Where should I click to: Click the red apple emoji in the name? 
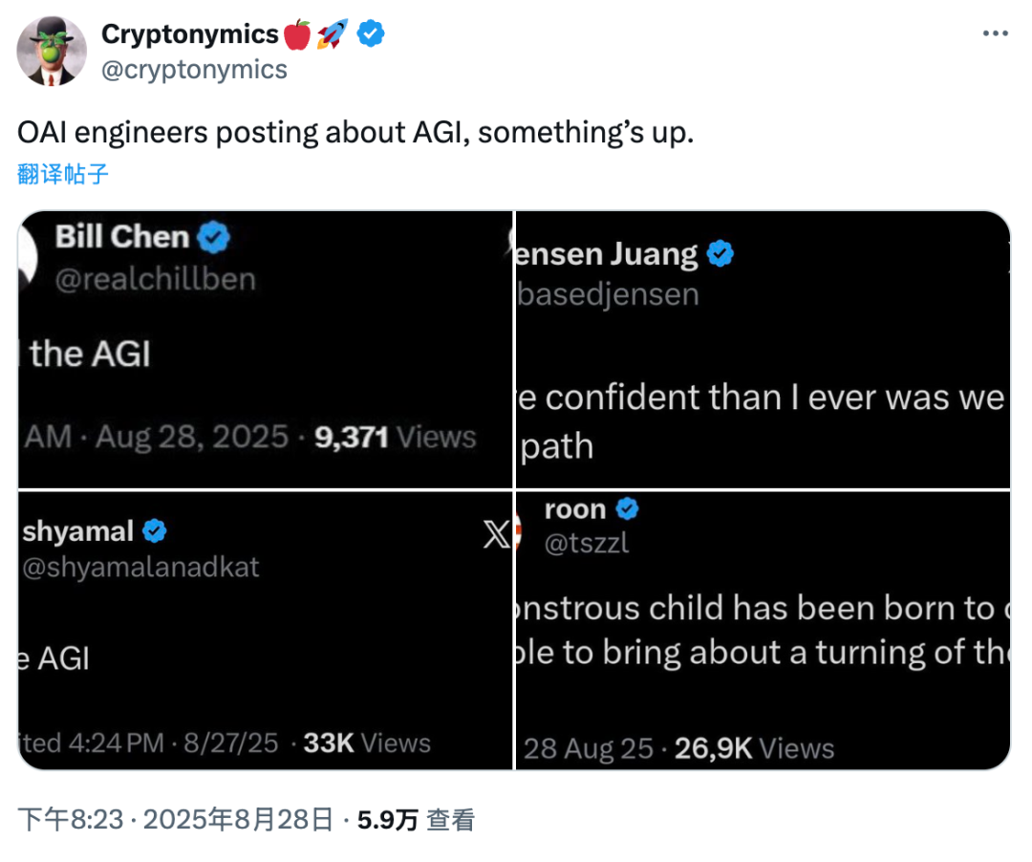tap(297, 35)
